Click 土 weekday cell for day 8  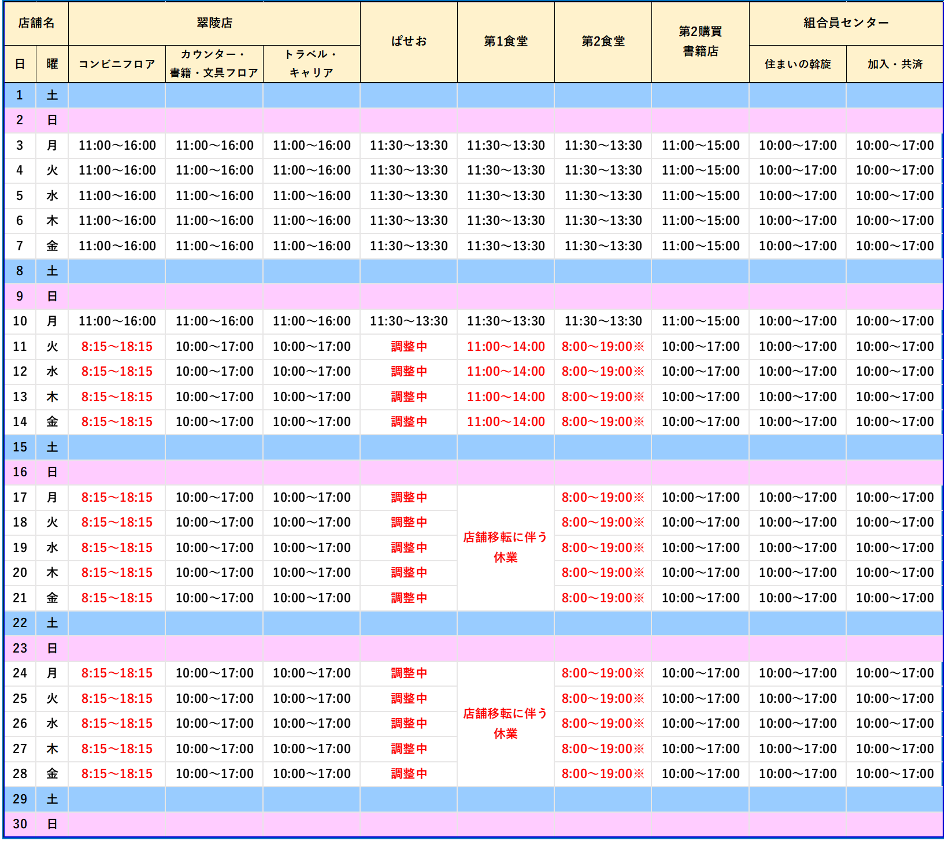(52, 271)
